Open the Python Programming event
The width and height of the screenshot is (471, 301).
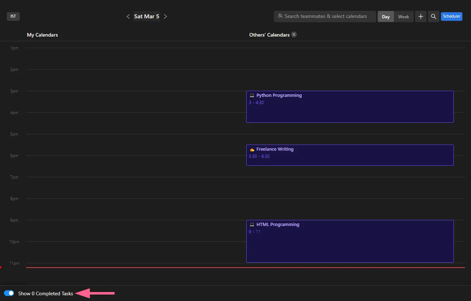[350, 107]
